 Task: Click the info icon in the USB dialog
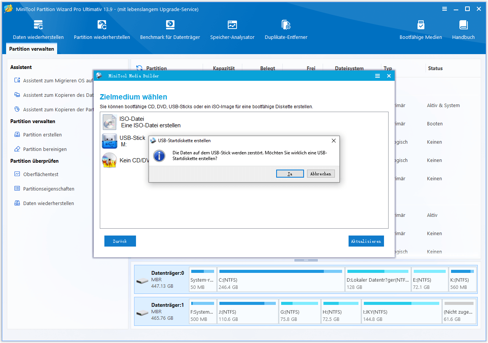159,155
